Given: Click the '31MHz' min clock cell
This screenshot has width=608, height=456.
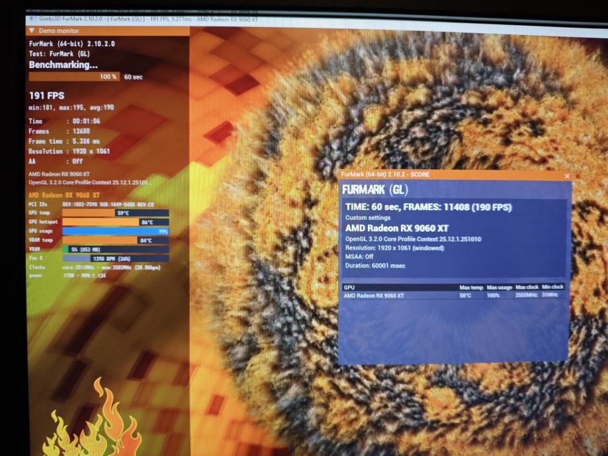Looking at the screenshot, I should click(549, 295).
